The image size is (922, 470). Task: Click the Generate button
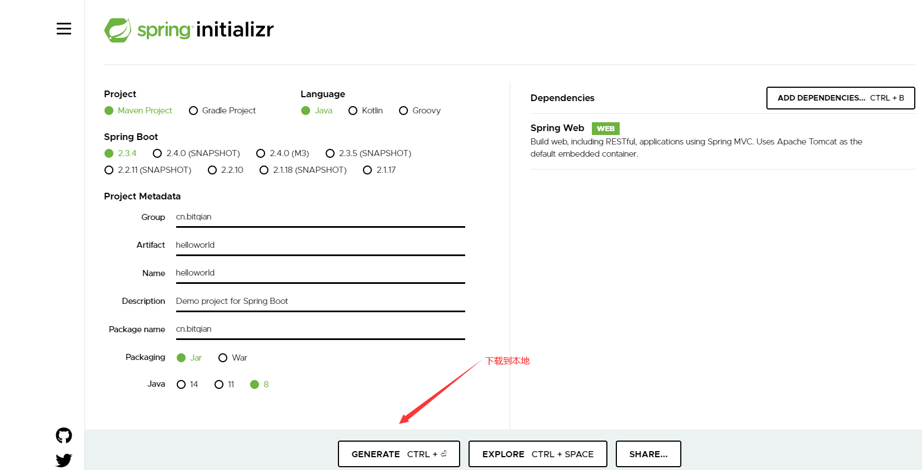pos(399,454)
